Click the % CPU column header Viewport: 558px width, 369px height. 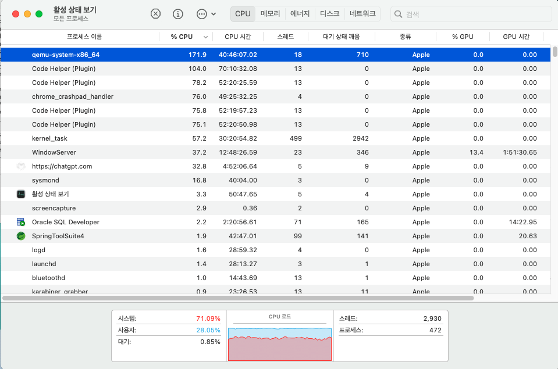pos(182,37)
